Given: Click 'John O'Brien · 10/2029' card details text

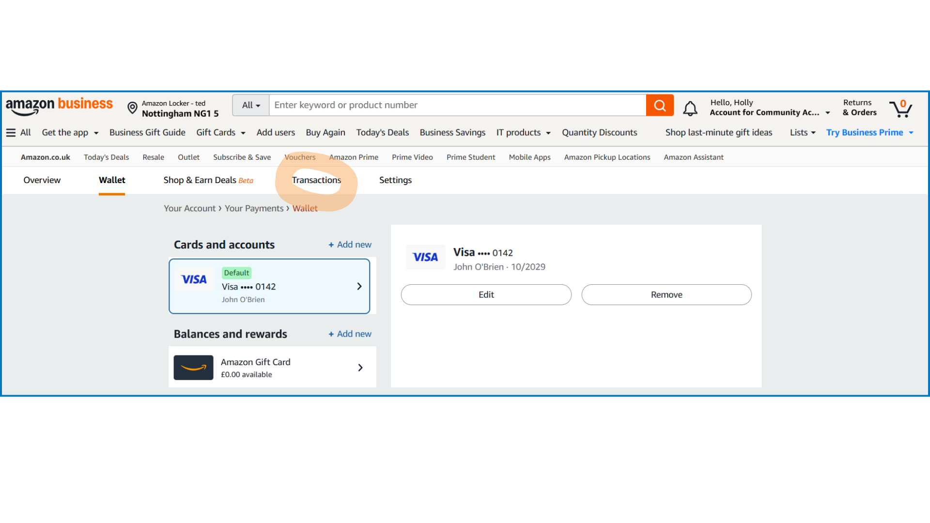Looking at the screenshot, I should [499, 267].
